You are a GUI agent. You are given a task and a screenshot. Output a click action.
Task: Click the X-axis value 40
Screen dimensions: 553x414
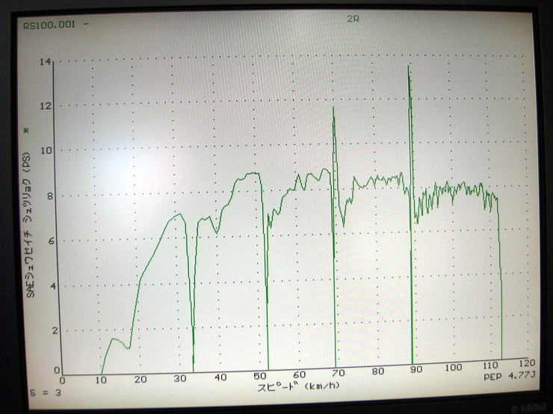tap(220, 377)
